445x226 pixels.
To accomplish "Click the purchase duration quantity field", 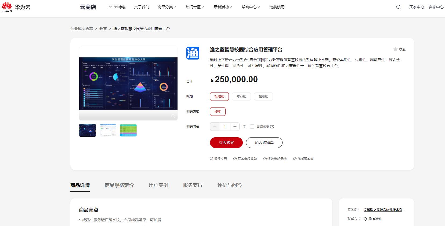I will (x=225, y=127).
